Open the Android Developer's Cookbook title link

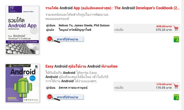(112, 8)
